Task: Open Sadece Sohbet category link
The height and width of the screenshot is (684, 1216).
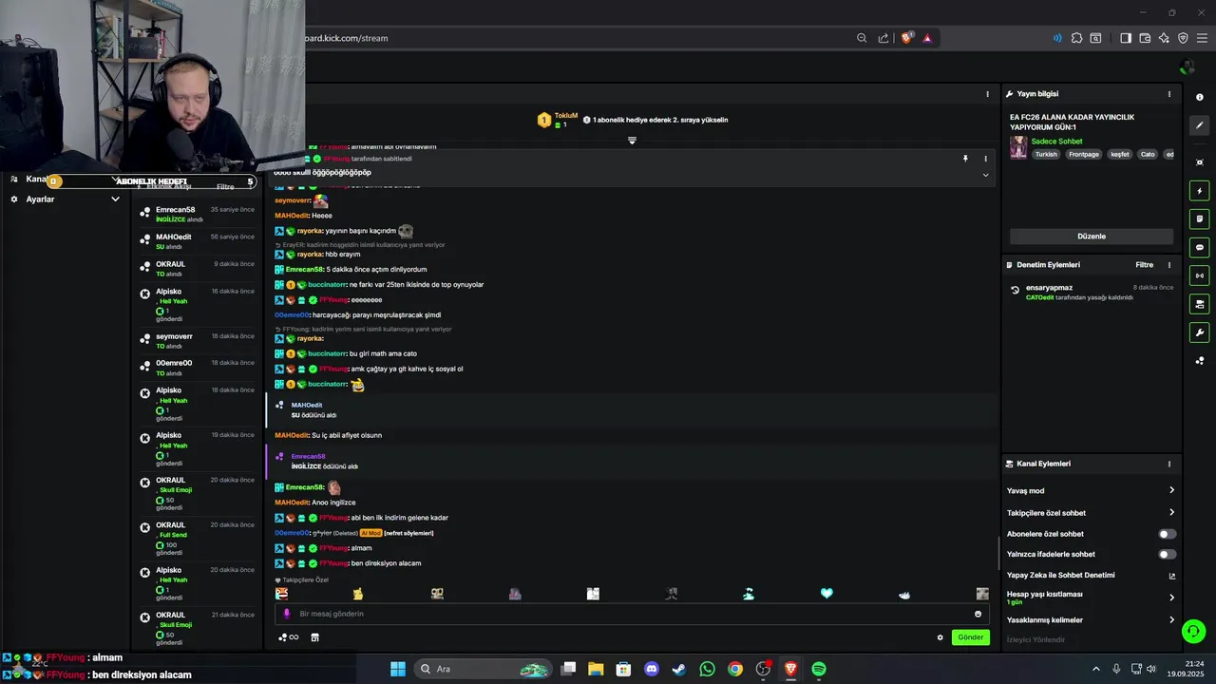Action: 1056,142
